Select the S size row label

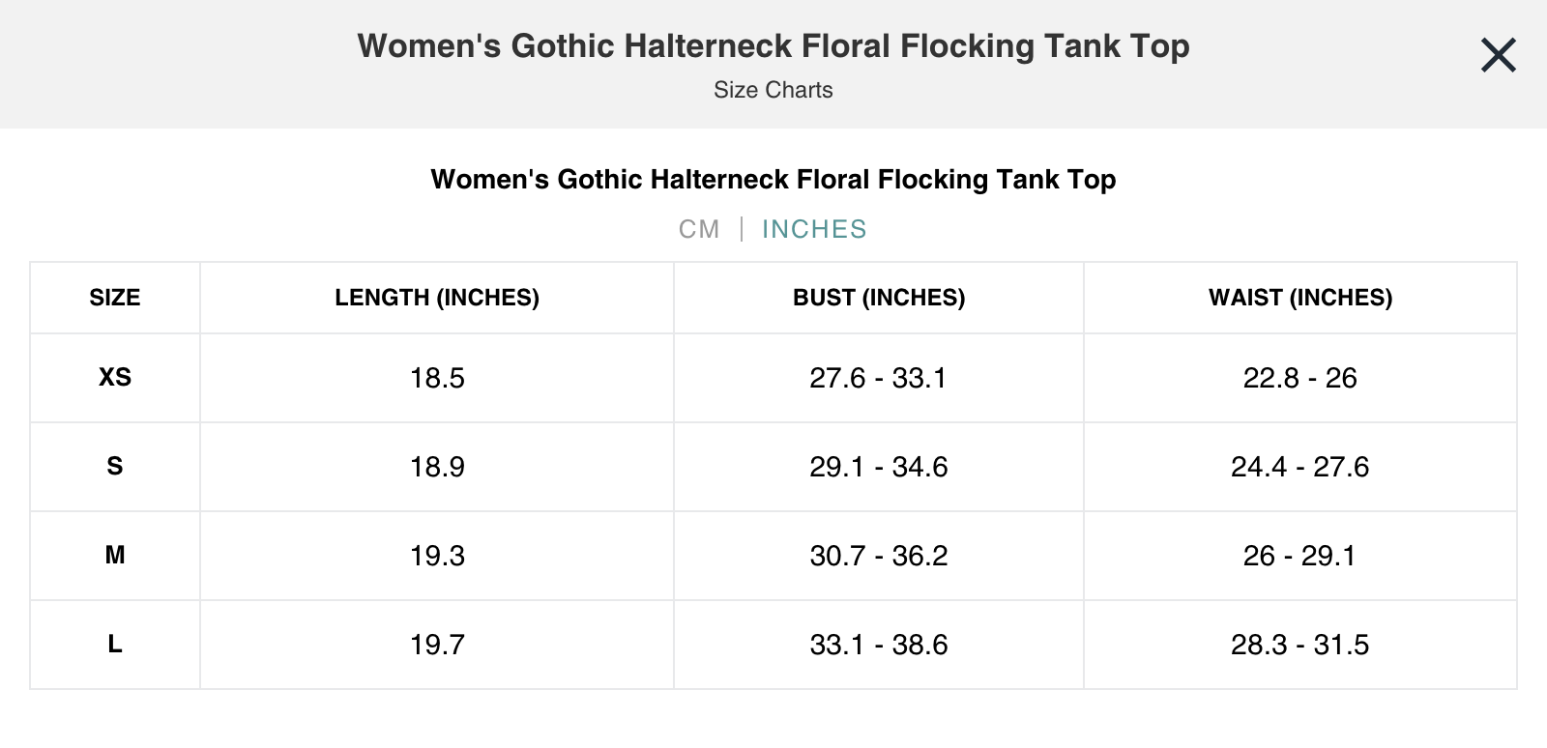(x=115, y=466)
